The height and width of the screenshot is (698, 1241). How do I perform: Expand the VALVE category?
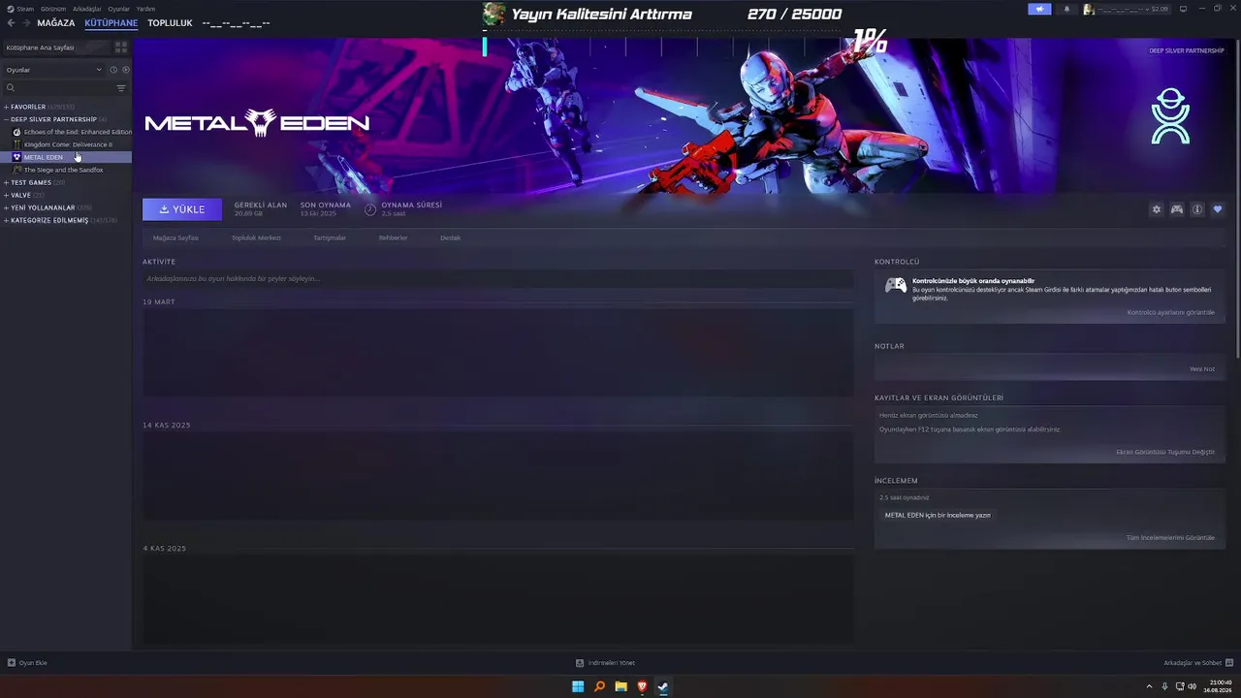[7, 195]
